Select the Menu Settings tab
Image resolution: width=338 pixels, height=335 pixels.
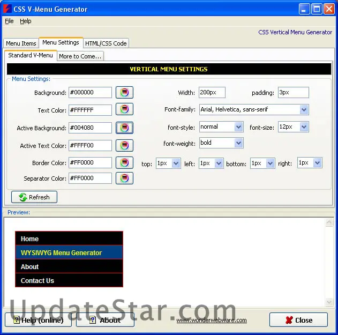(x=61, y=42)
